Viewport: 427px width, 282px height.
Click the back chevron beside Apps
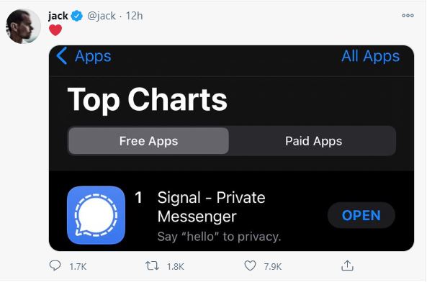(x=62, y=55)
